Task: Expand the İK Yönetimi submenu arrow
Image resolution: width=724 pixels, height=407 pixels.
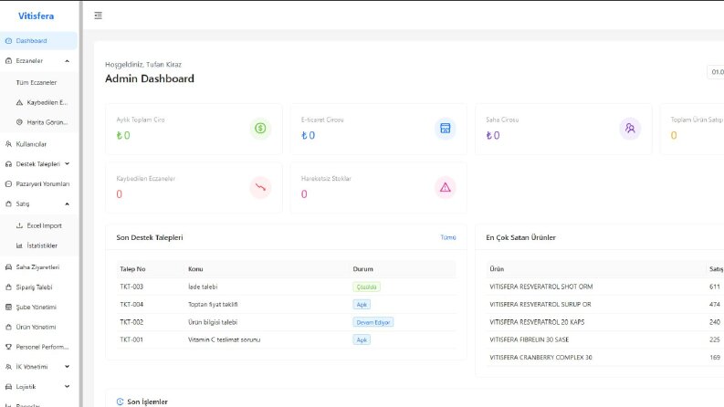Action: click(67, 367)
